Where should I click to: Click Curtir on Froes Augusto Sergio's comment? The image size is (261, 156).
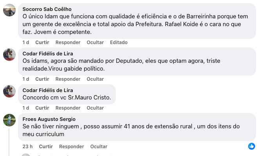(x=46, y=146)
